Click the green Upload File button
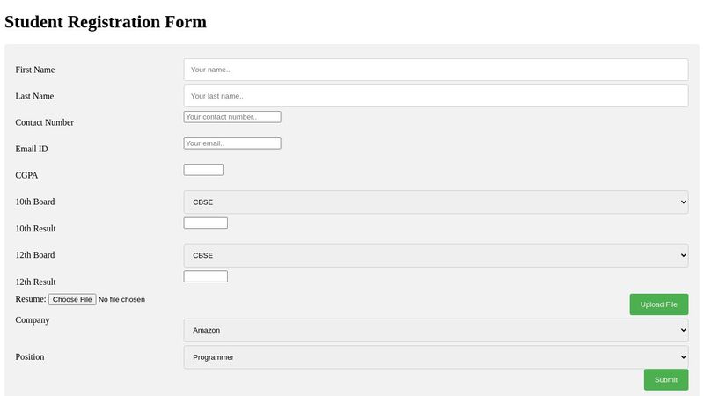The width and height of the screenshot is (704, 396). [658, 304]
